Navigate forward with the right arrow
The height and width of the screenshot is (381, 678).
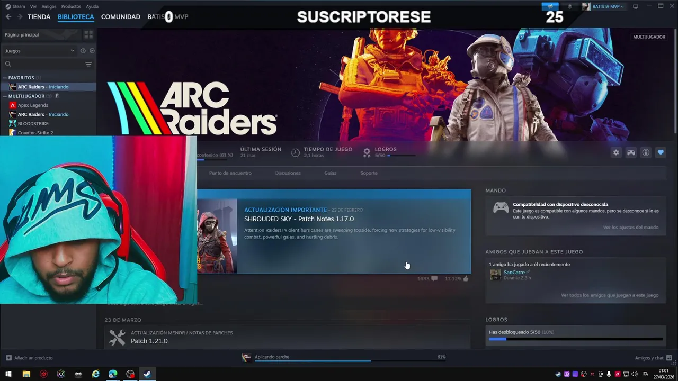(x=20, y=17)
